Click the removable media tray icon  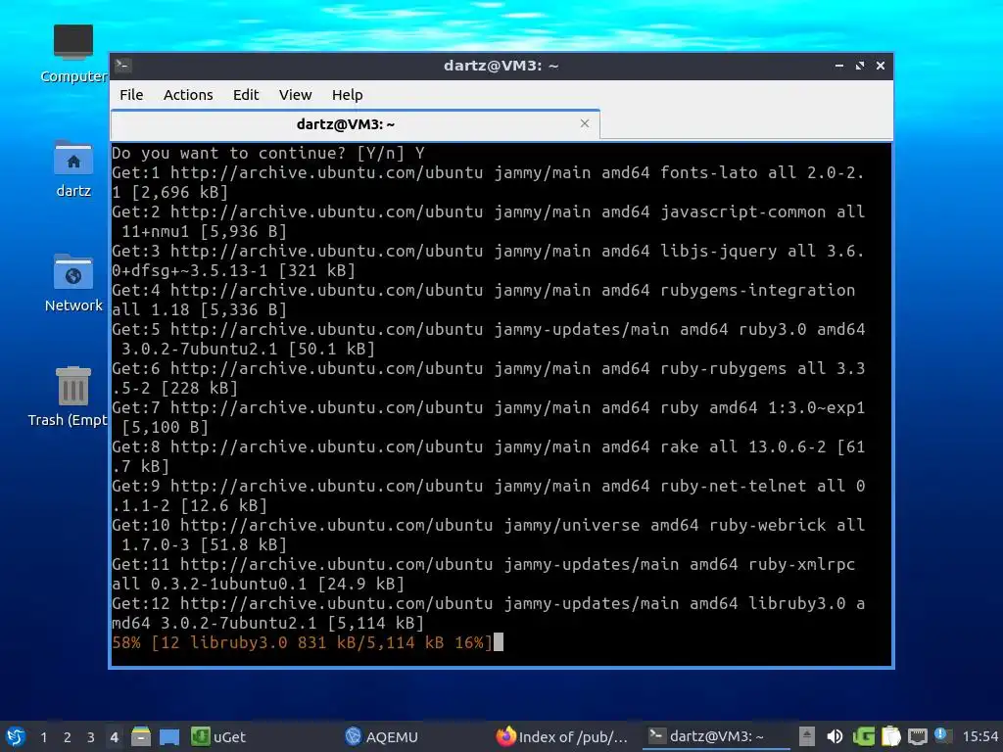tap(807, 736)
